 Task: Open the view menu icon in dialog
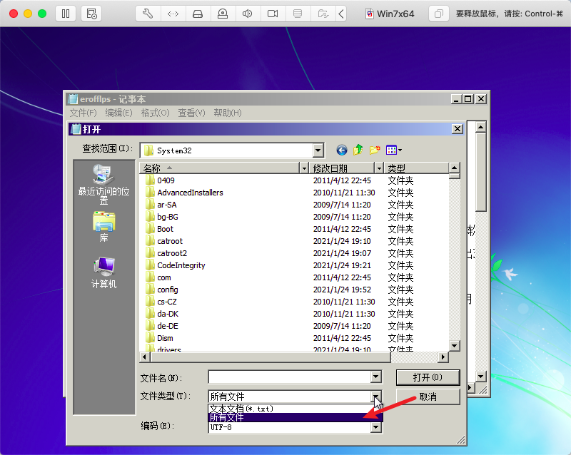394,150
